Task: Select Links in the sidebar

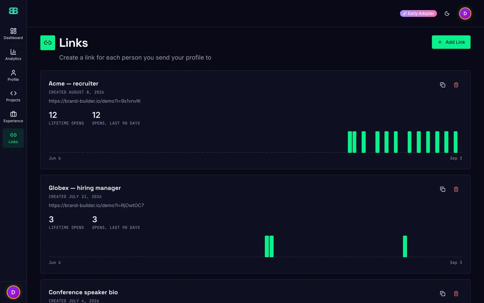Action: coord(13,138)
